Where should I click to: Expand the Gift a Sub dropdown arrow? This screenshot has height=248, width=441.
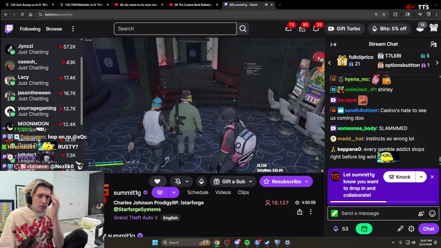[x=250, y=182]
